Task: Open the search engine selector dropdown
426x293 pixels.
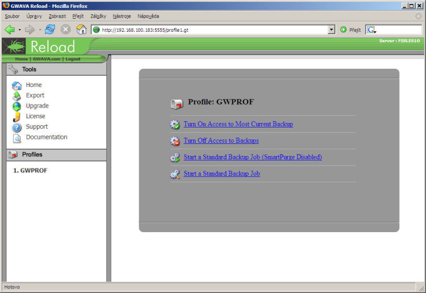Action: [x=371, y=30]
